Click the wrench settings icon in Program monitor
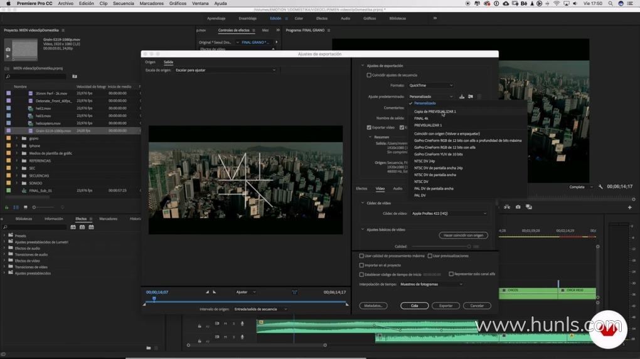Image resolution: width=640 pixels, height=359 pixels. coord(600,187)
